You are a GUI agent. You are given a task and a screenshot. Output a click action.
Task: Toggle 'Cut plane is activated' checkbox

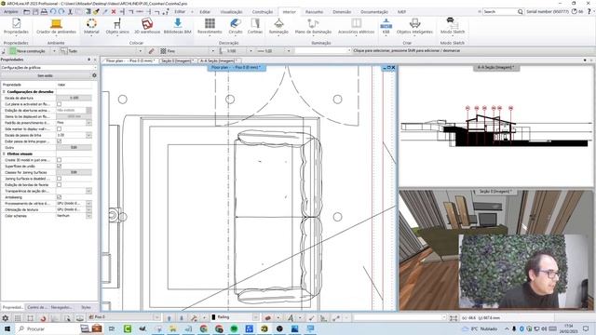coord(59,104)
